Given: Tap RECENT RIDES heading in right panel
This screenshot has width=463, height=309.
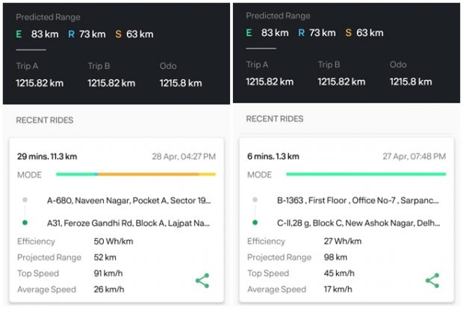Looking at the screenshot, I should point(274,119).
